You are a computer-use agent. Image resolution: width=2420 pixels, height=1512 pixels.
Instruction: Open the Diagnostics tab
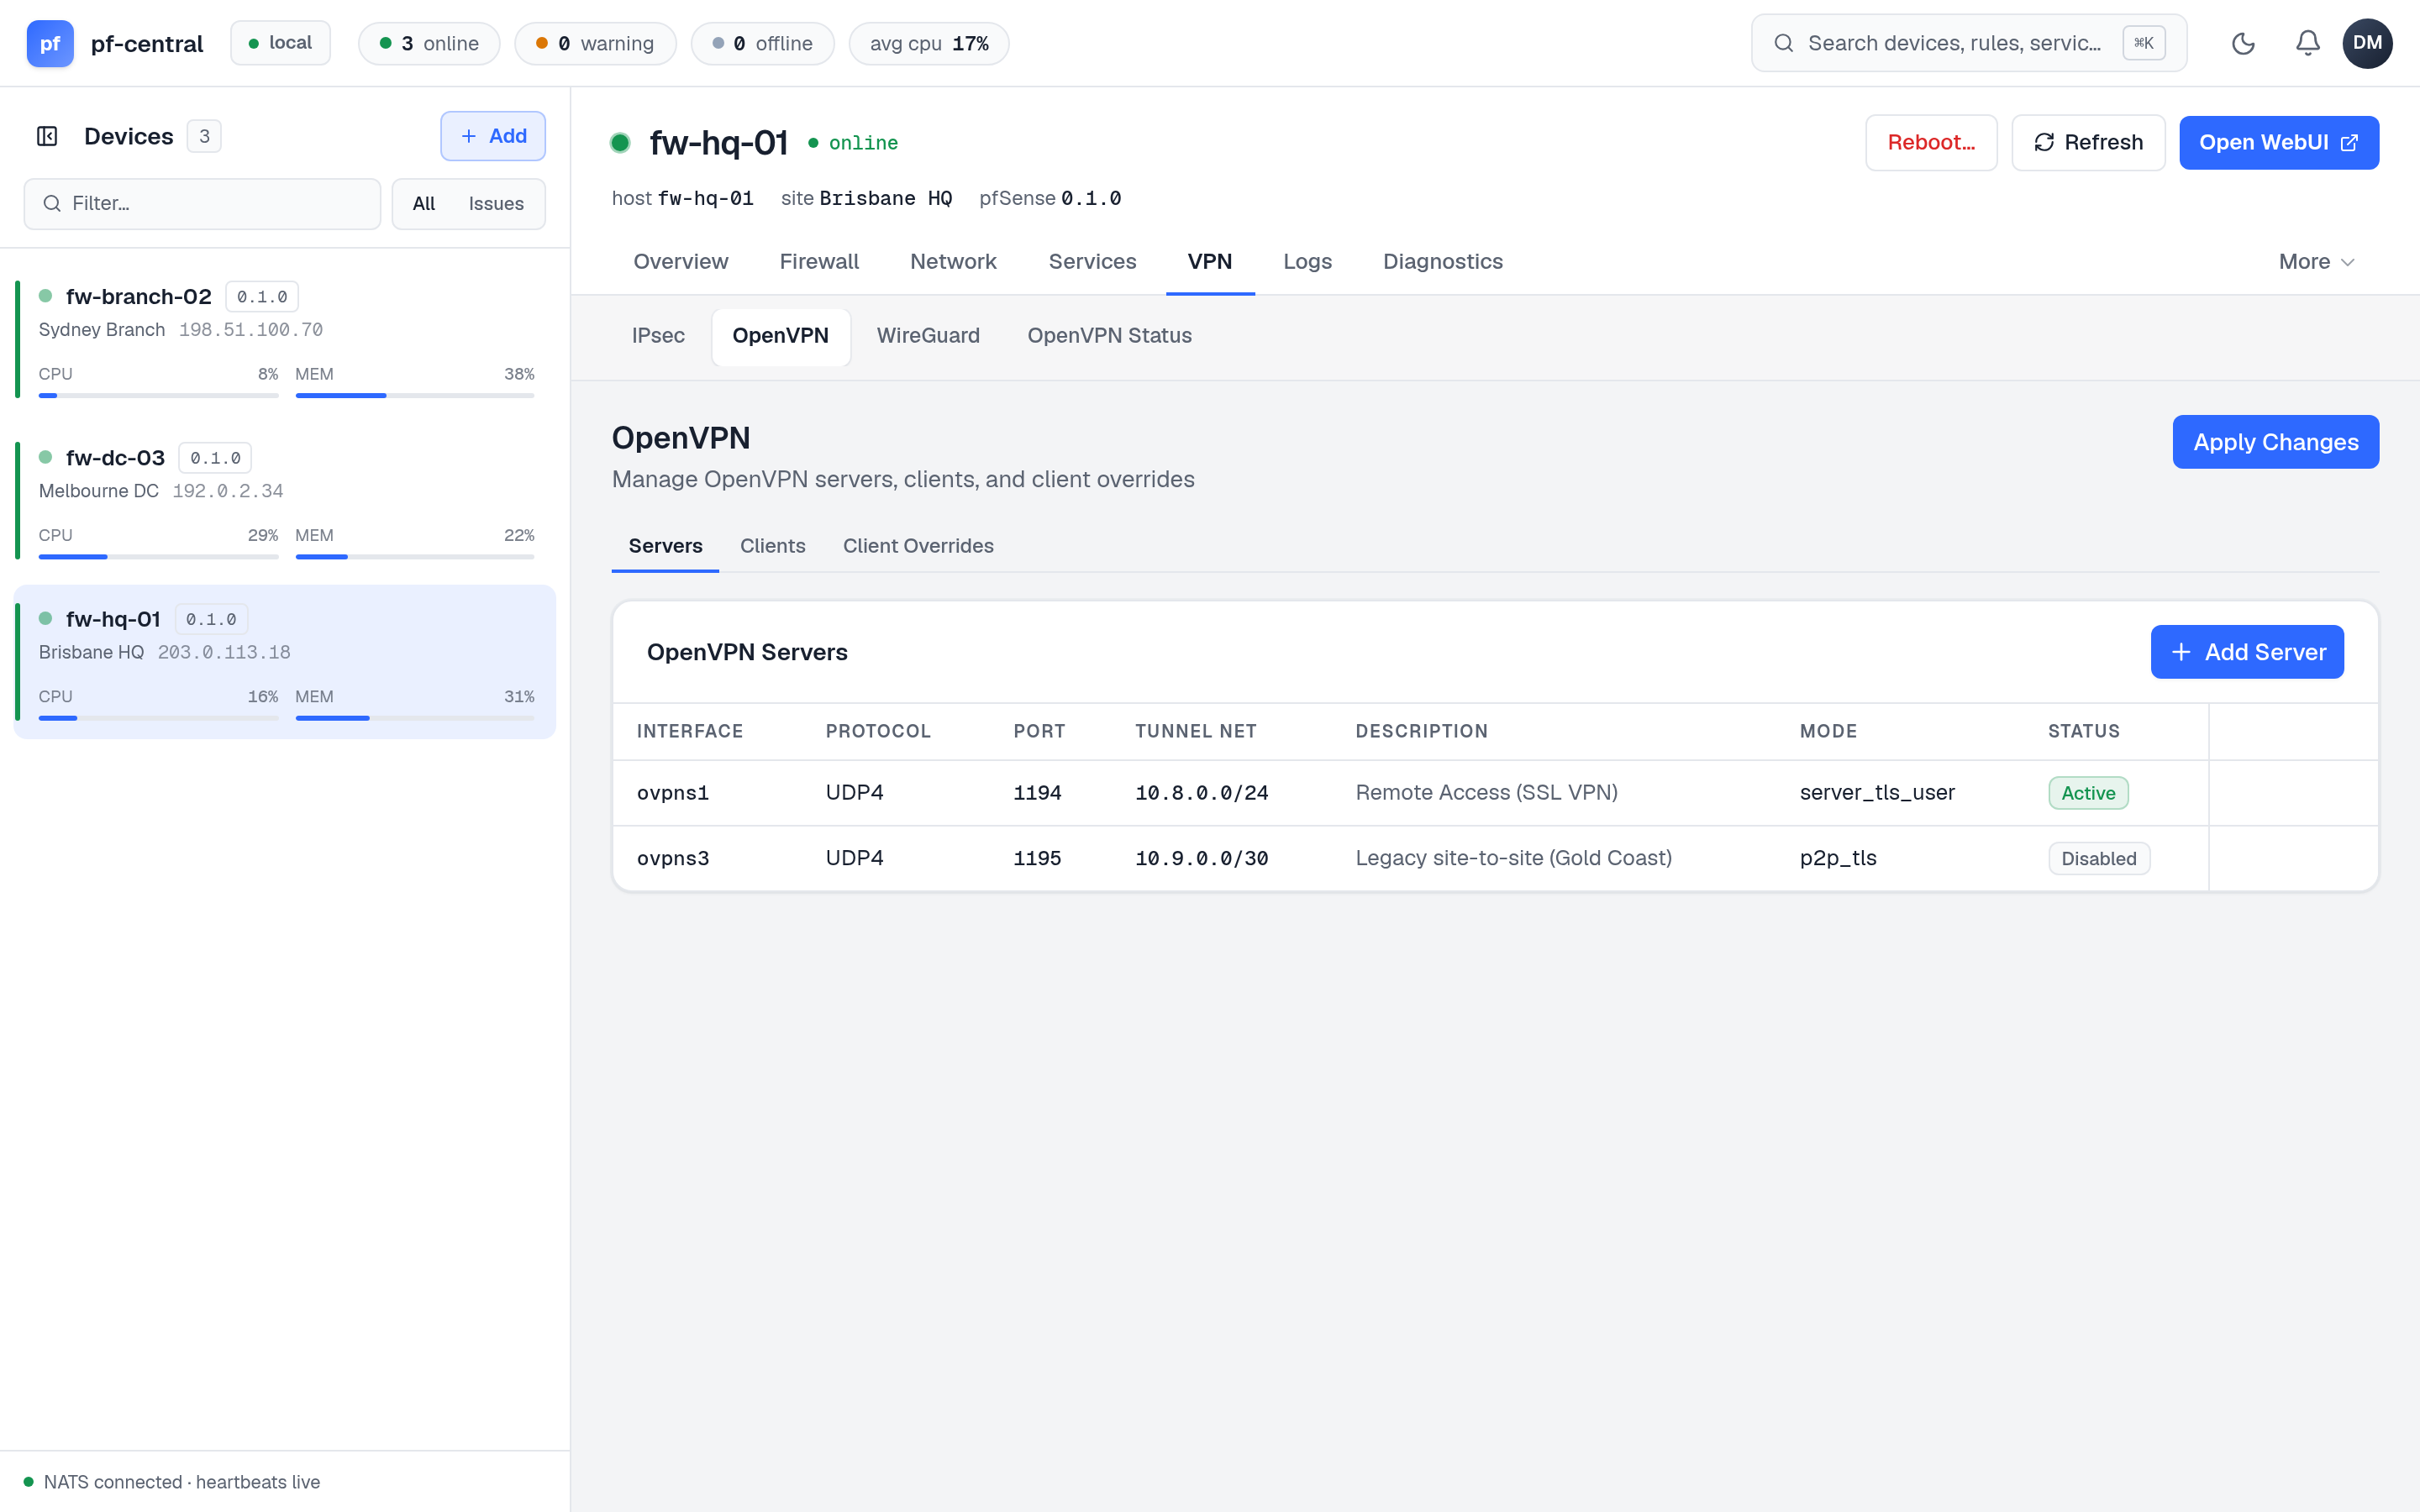pos(1442,262)
